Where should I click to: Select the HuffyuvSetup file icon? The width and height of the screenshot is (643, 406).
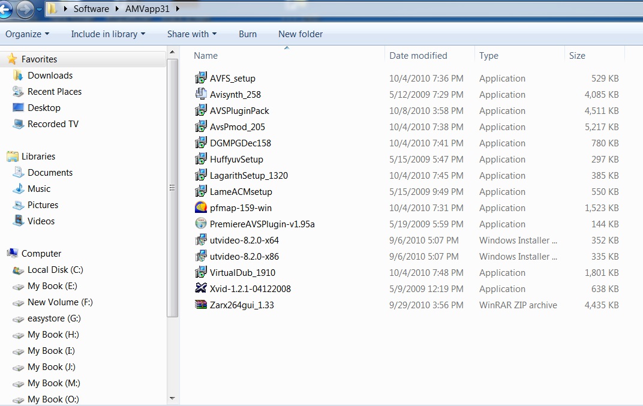point(200,159)
